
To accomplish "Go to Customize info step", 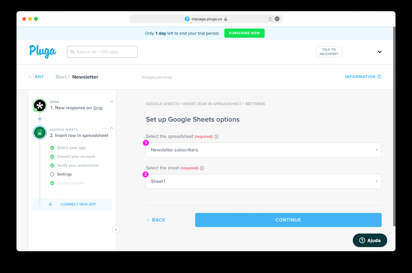I will [x=71, y=183].
